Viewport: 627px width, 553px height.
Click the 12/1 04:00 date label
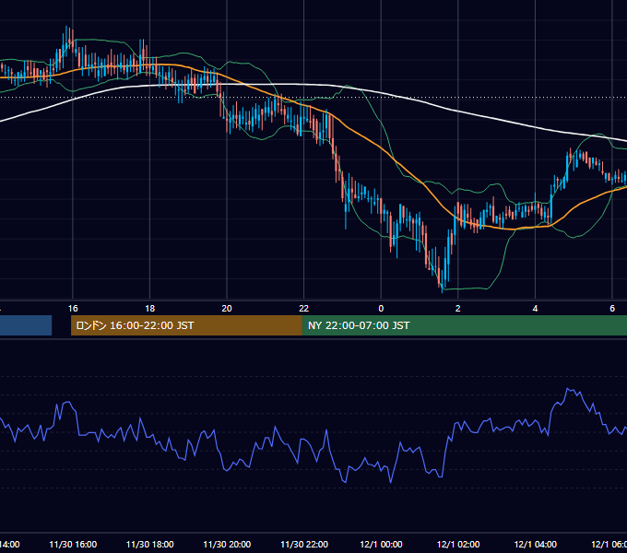click(535, 544)
